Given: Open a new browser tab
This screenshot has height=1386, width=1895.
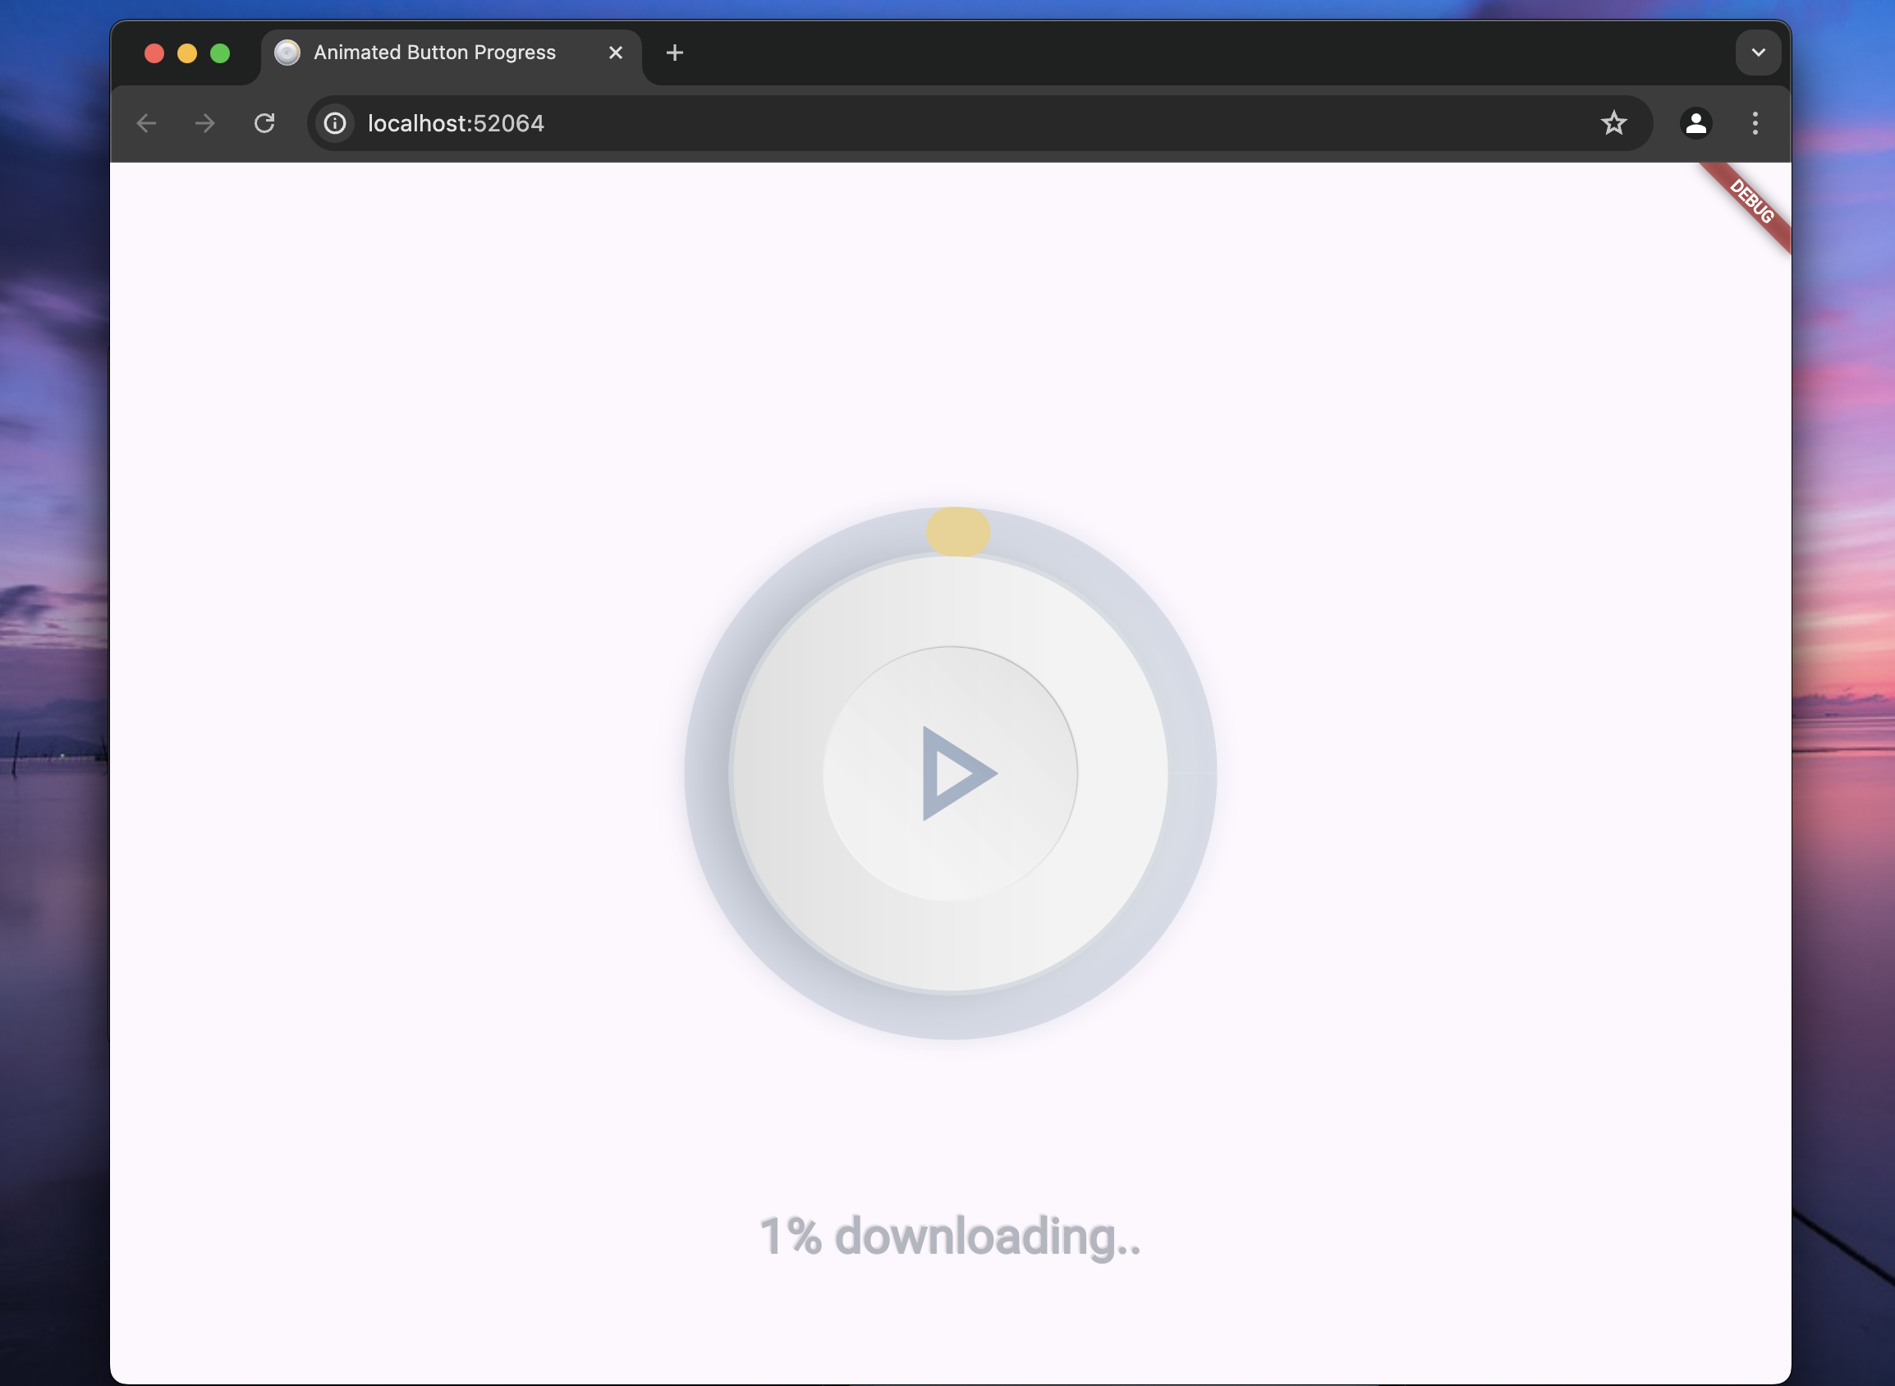Looking at the screenshot, I should [674, 53].
